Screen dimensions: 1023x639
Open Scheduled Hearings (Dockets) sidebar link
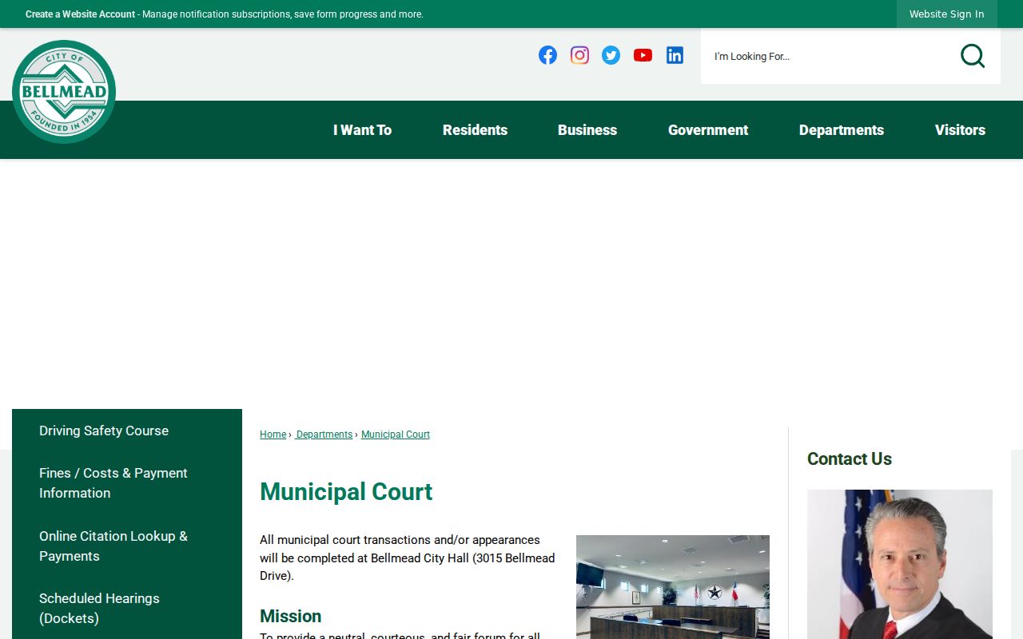(x=127, y=609)
